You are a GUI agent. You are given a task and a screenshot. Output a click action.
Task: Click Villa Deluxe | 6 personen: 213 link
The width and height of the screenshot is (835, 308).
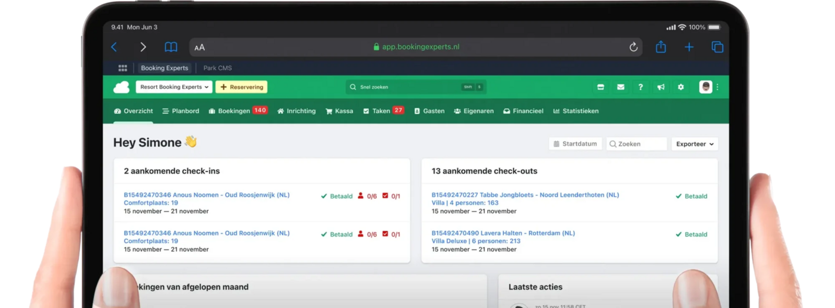point(476,241)
